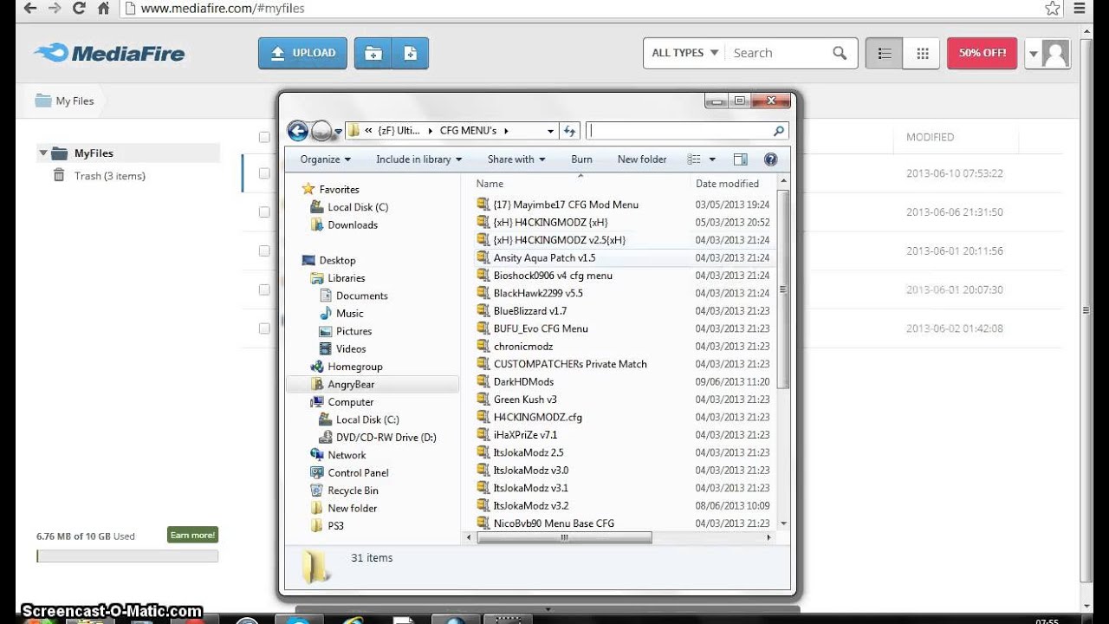Go to the browser home page
The width and height of the screenshot is (1109, 624).
click(x=103, y=8)
